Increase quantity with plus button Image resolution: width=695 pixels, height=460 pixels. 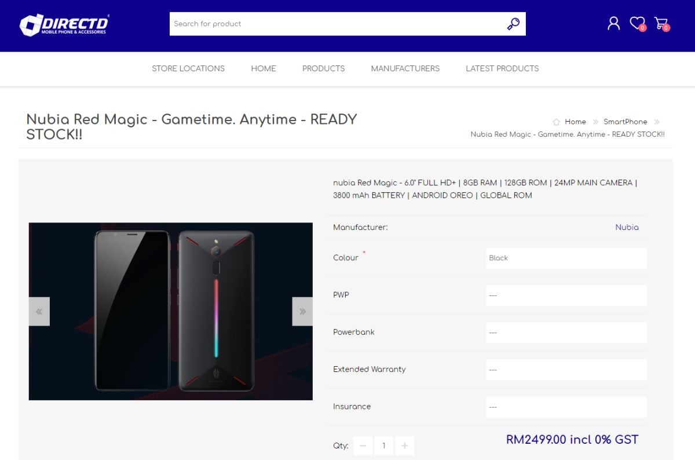coord(404,446)
